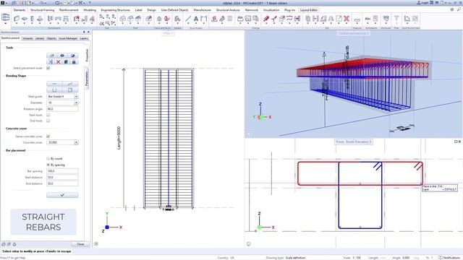Click the End distance input field
The height and width of the screenshot is (260, 463).
click(x=62, y=183)
